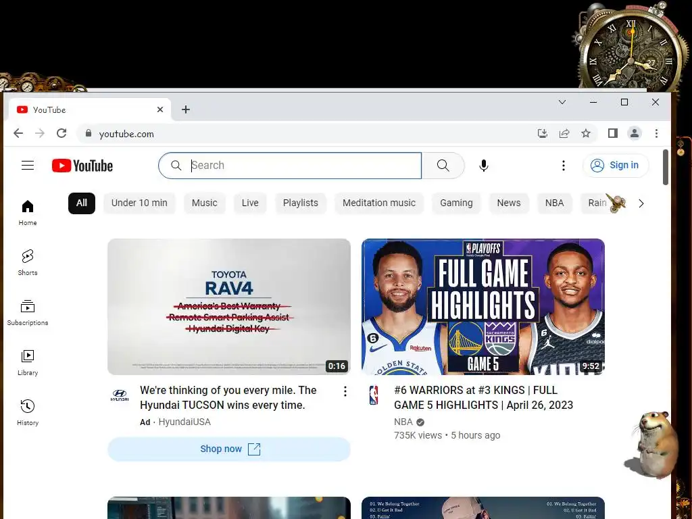The width and height of the screenshot is (692, 519).
Task: Open the Chrome profile avatar
Action: tap(635, 133)
